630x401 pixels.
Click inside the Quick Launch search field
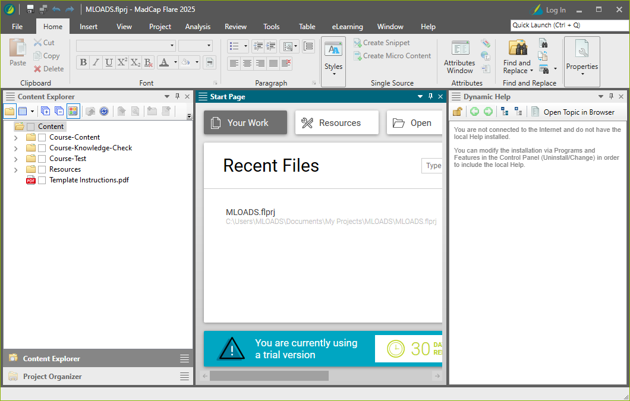569,25
